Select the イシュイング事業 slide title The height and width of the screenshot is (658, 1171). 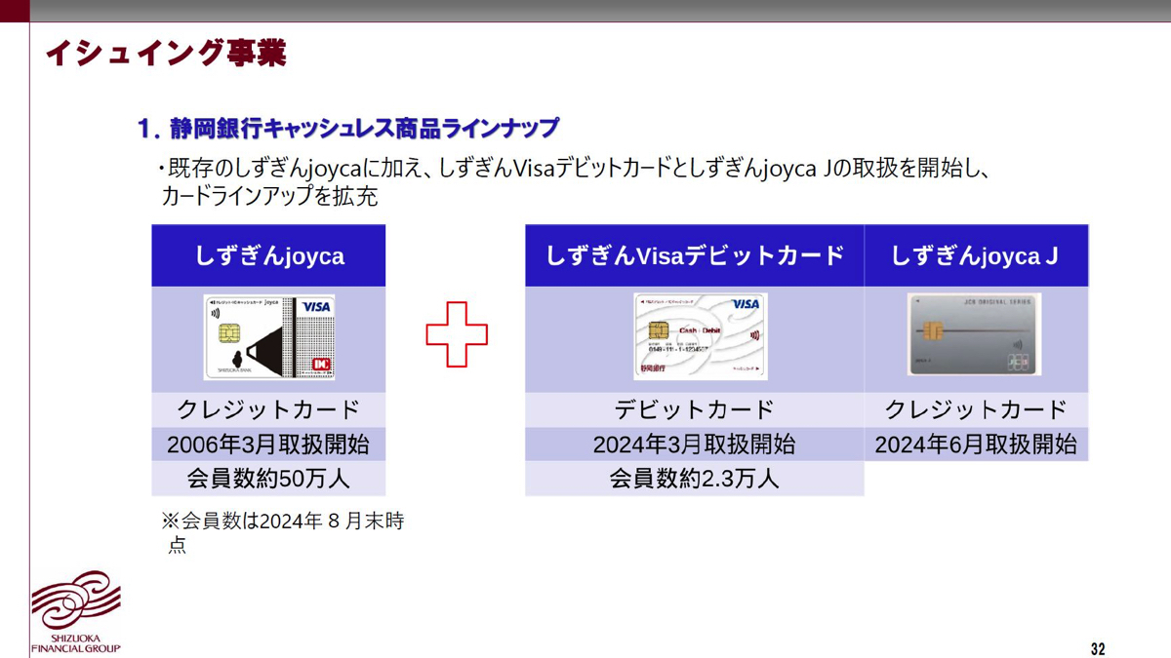pos(165,54)
